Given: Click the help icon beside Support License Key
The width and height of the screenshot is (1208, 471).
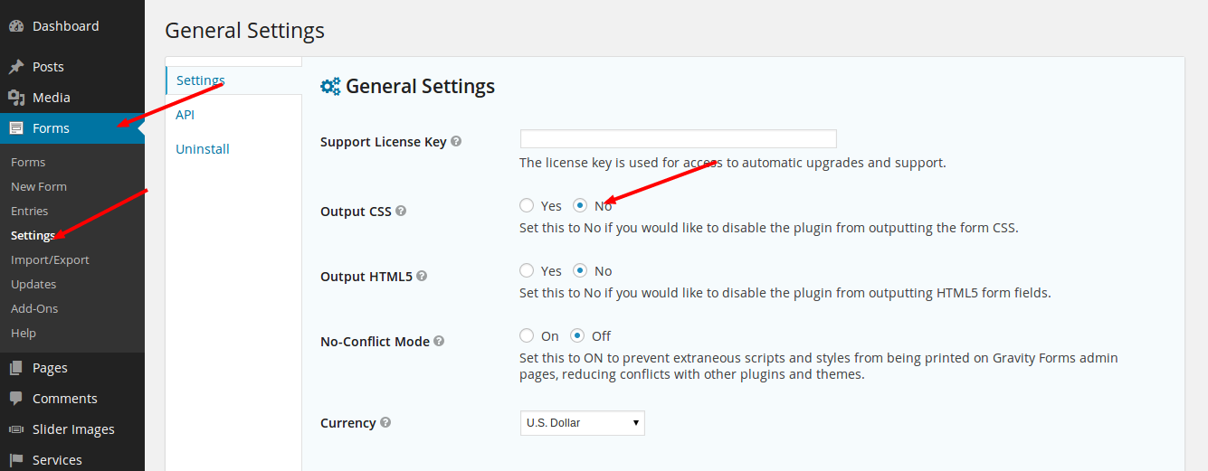Looking at the screenshot, I should 456,142.
